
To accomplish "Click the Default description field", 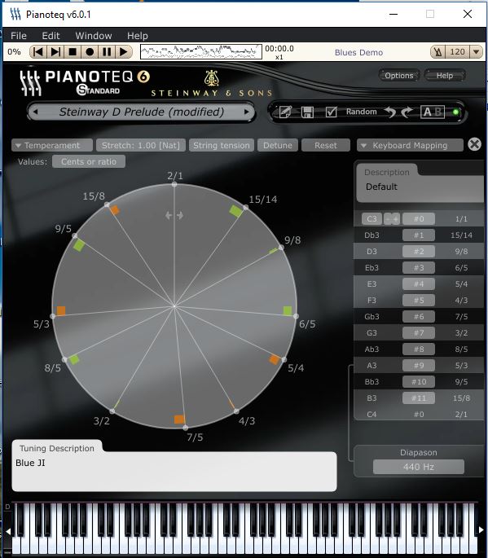I will click(x=420, y=189).
